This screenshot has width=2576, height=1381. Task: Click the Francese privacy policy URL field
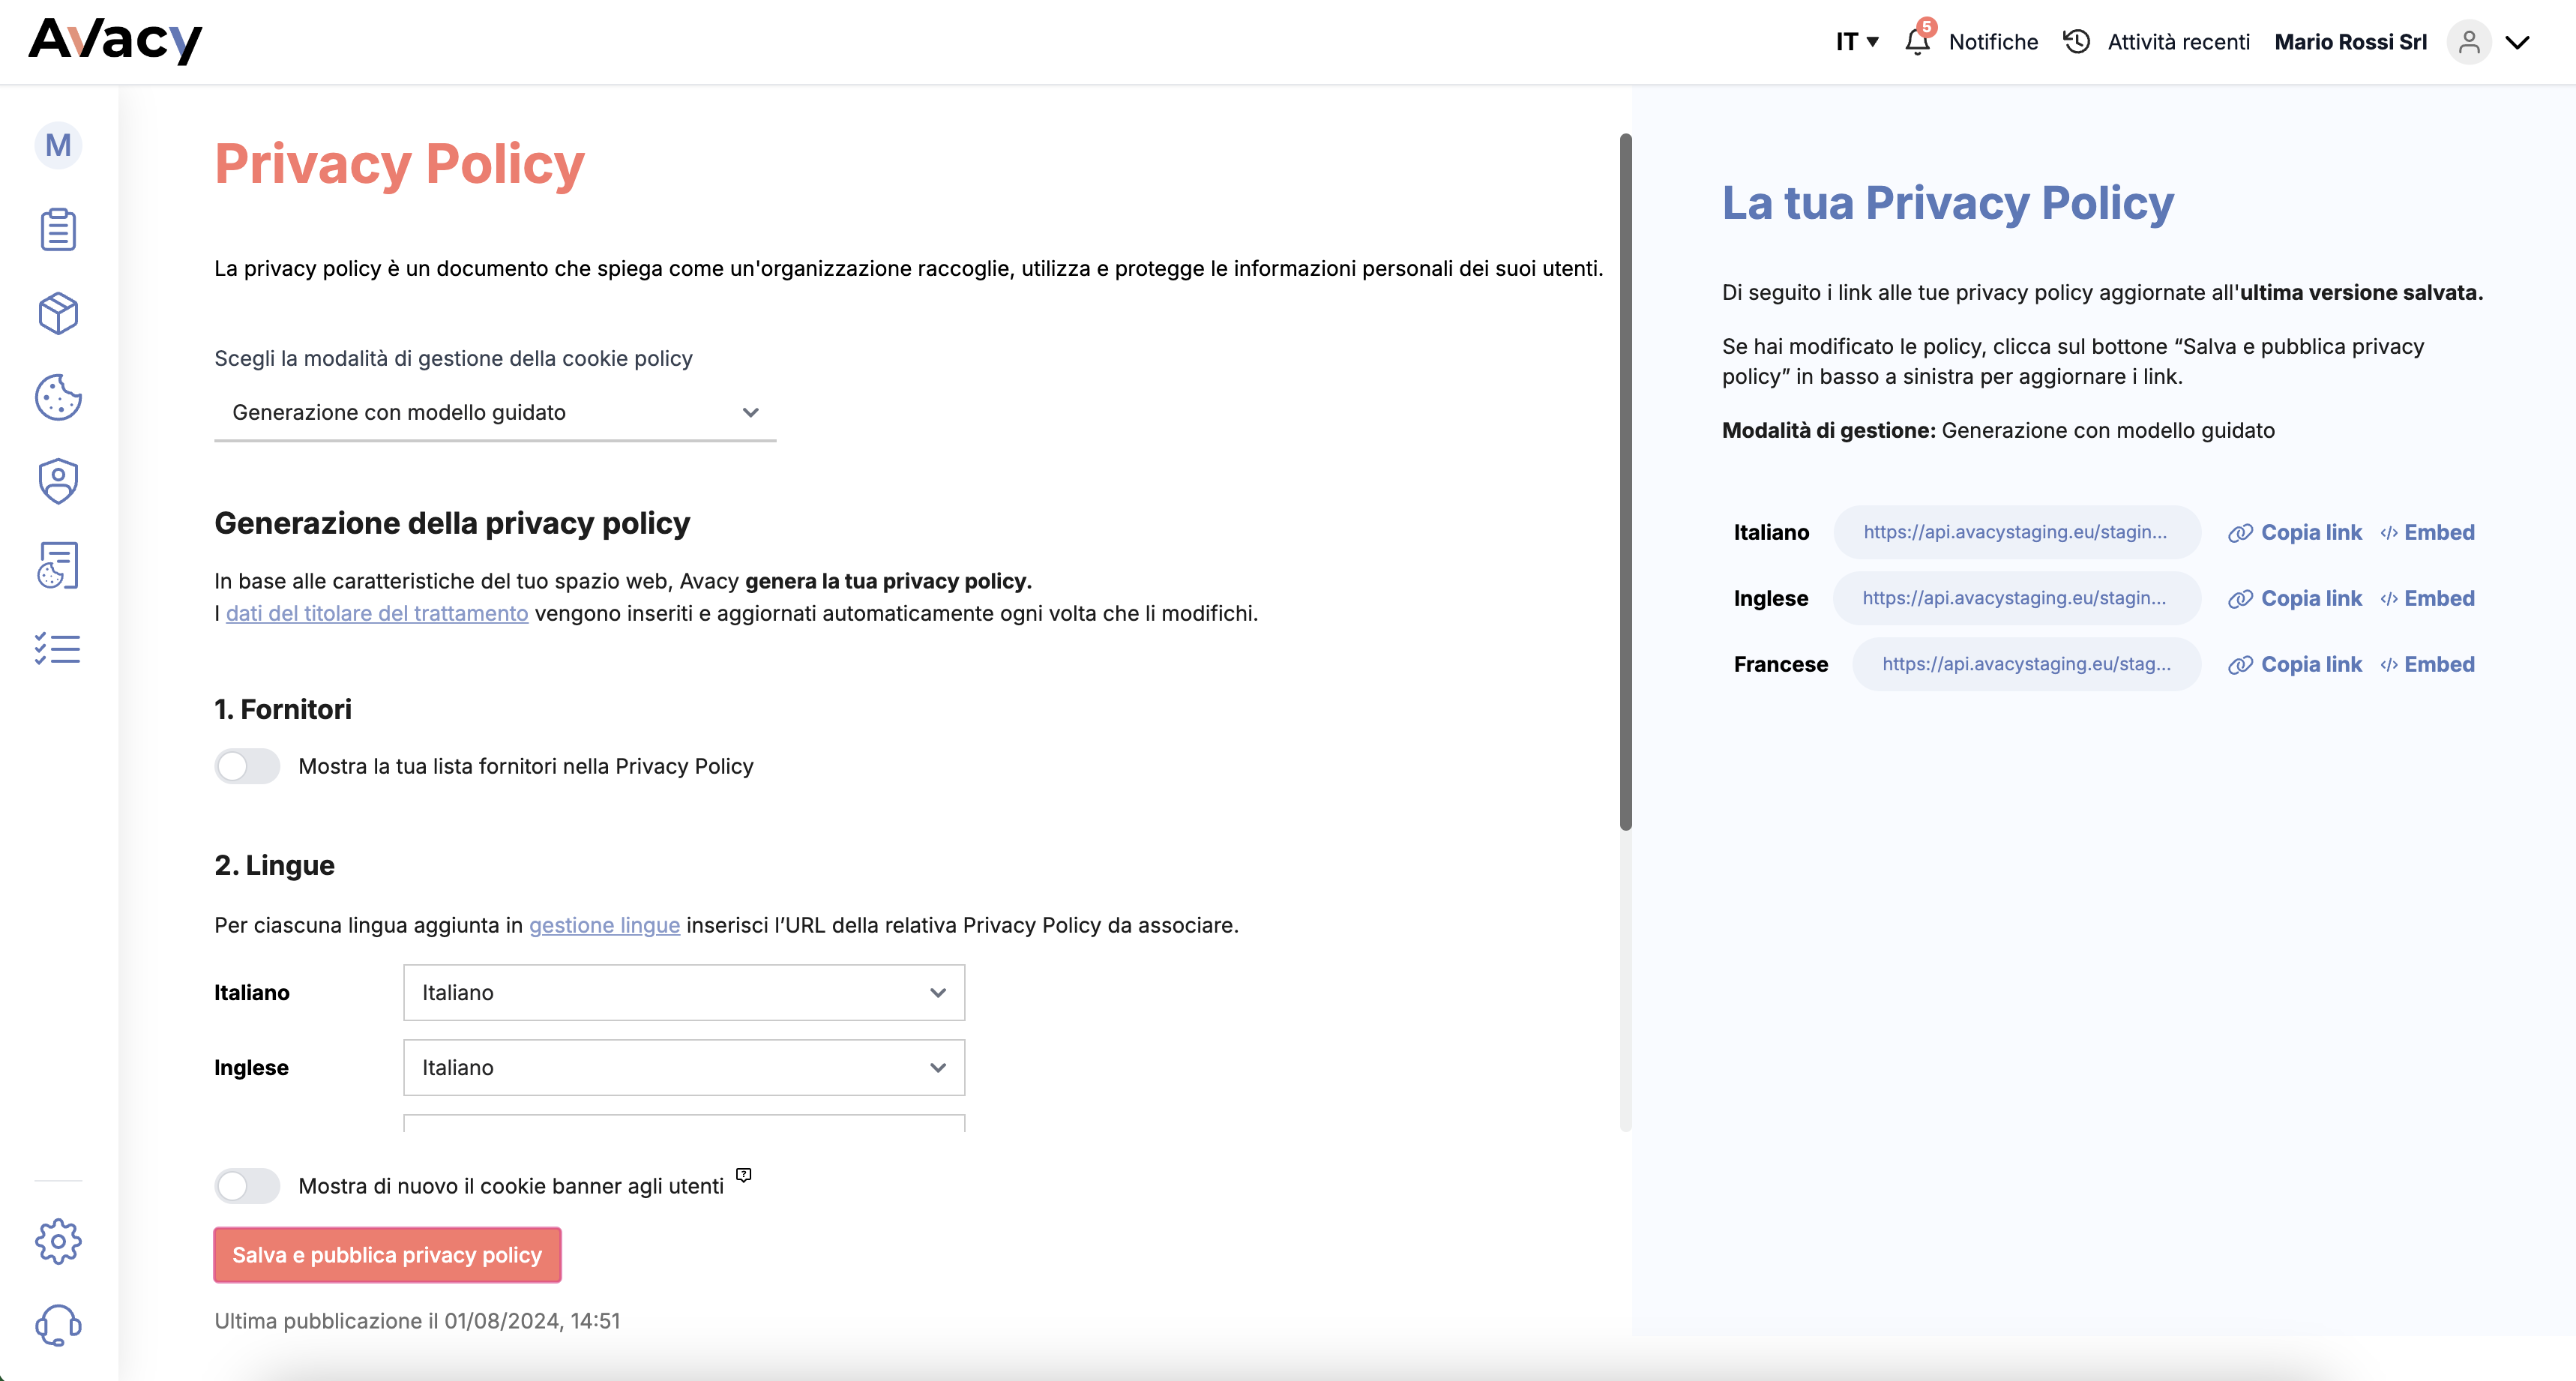click(x=2026, y=665)
